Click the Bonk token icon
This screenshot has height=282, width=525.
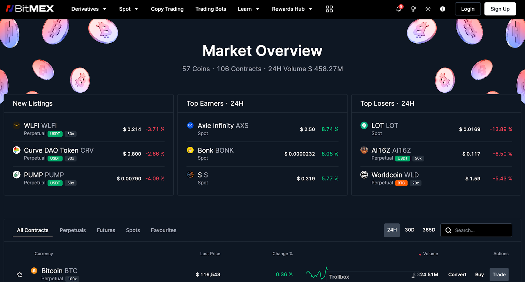point(190,150)
